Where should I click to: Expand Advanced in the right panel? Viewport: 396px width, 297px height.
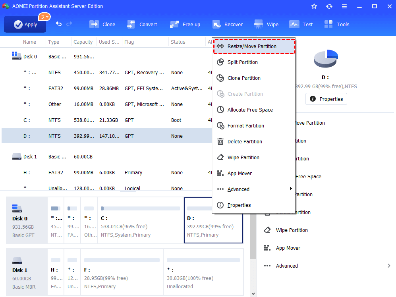click(x=327, y=266)
